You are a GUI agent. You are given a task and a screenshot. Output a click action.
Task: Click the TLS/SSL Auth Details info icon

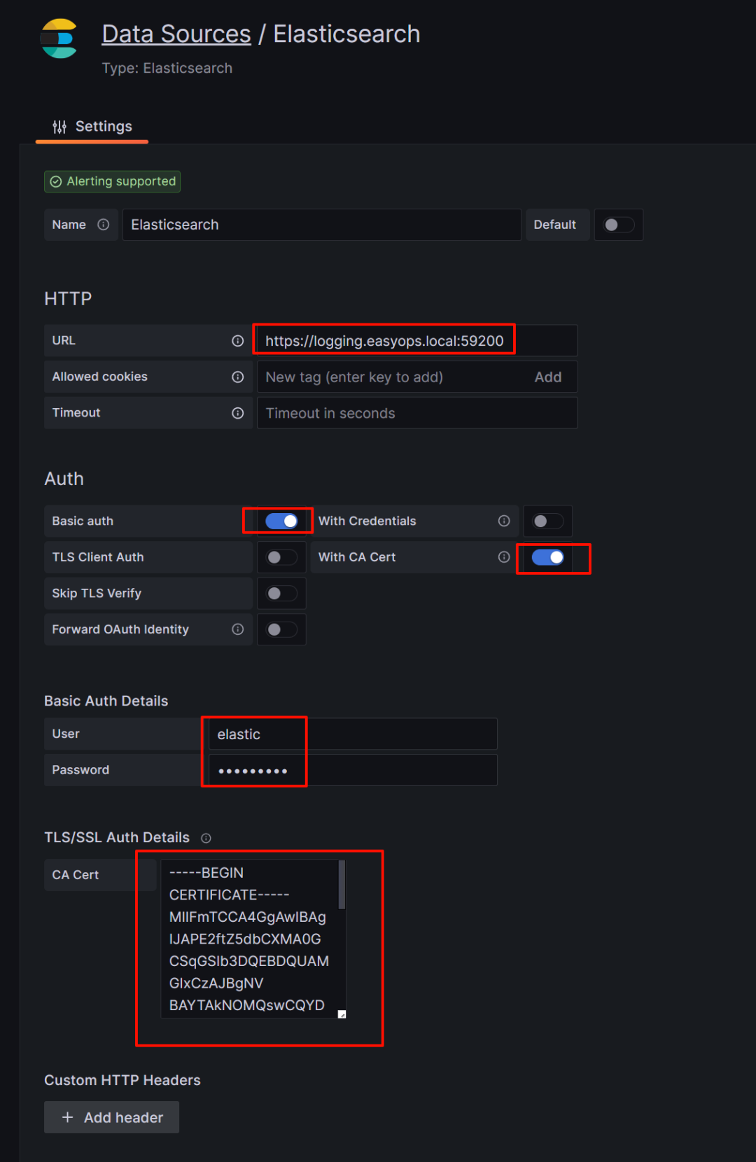click(206, 839)
